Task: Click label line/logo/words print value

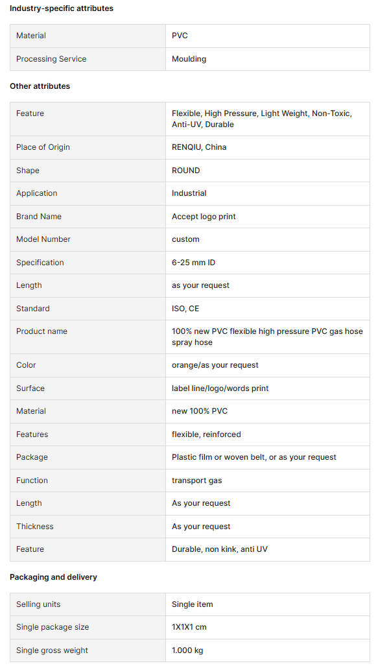Action: [x=220, y=388]
